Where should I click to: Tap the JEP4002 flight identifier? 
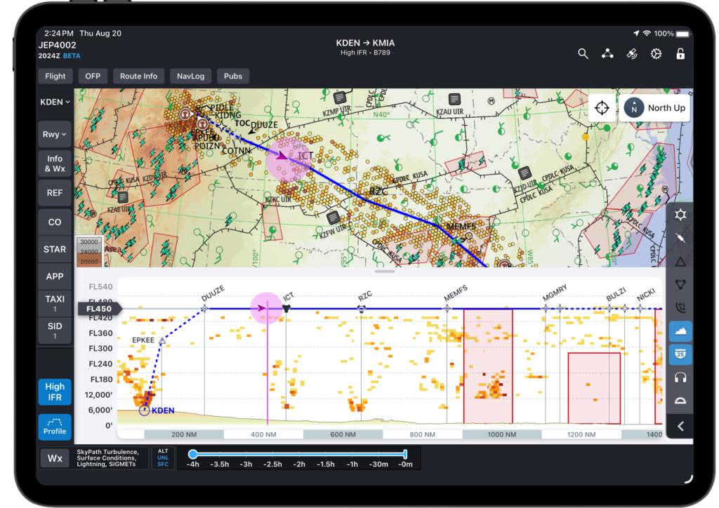coord(58,46)
